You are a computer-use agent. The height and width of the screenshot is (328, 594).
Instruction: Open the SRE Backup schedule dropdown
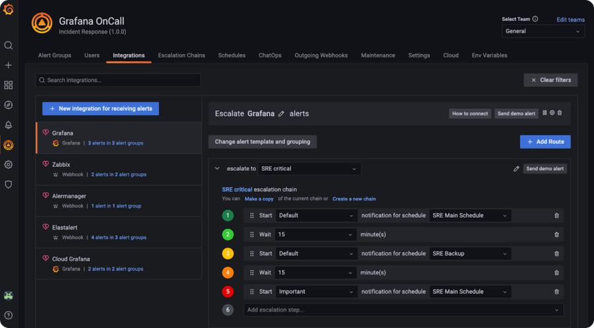click(470, 253)
